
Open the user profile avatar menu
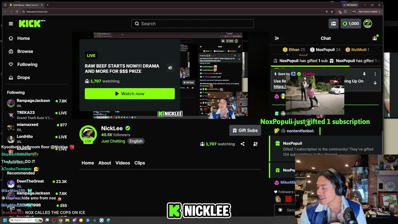click(368, 24)
